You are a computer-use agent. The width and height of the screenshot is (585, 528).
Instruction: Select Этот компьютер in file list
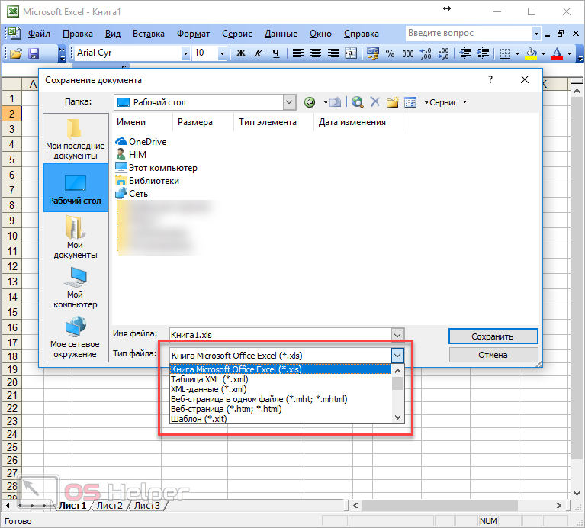[x=156, y=168]
